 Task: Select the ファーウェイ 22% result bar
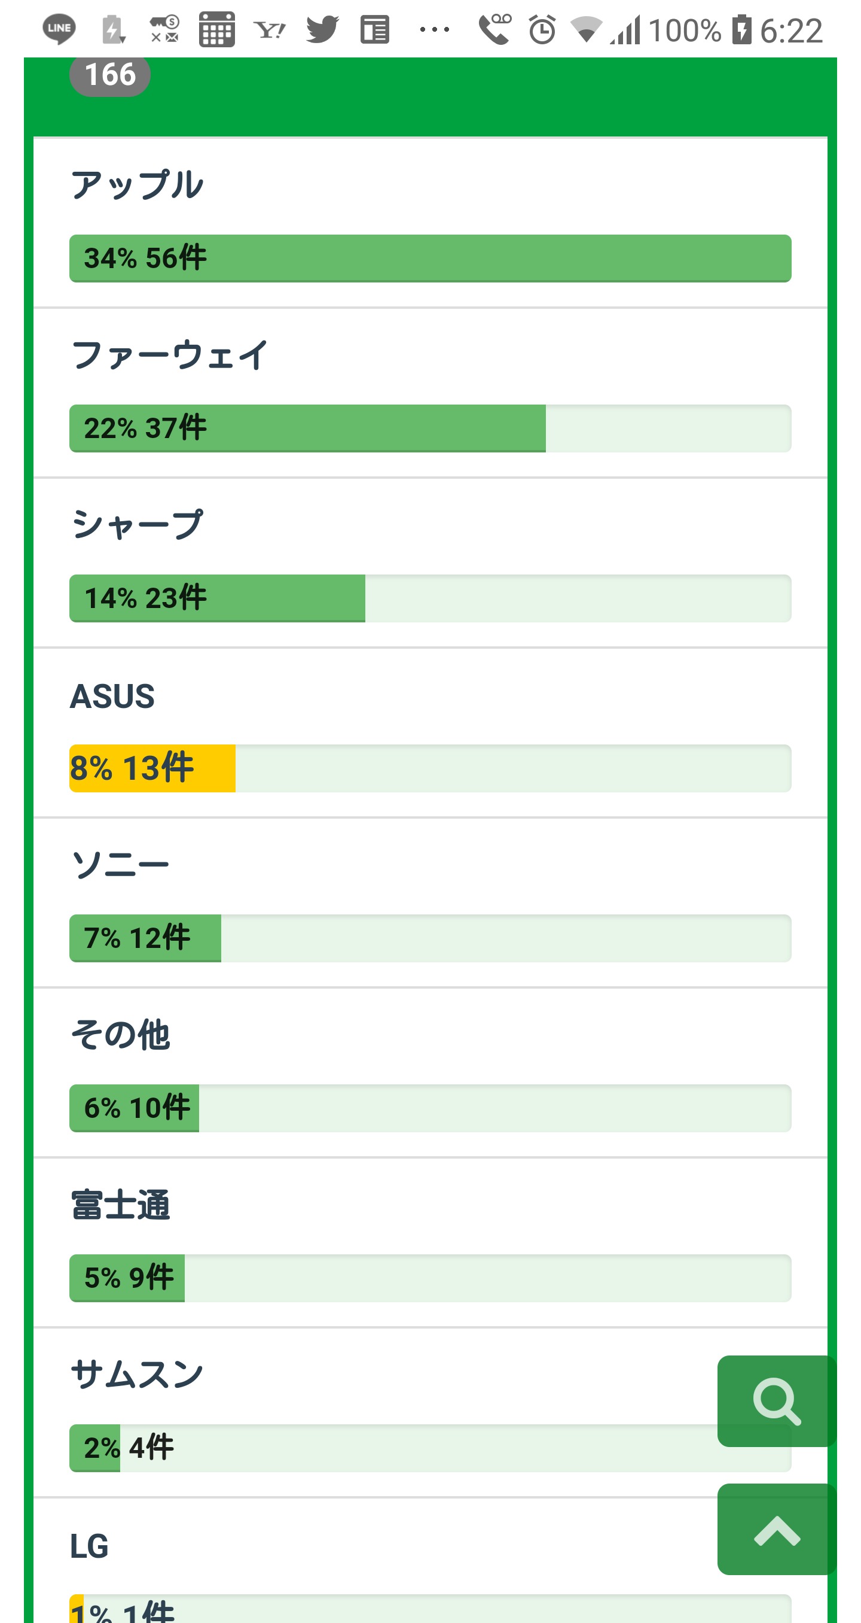click(430, 428)
